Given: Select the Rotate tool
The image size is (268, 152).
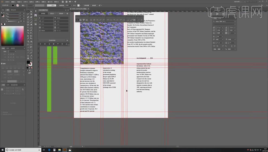Looking at the screenshot, I should click(x=28, y=28).
